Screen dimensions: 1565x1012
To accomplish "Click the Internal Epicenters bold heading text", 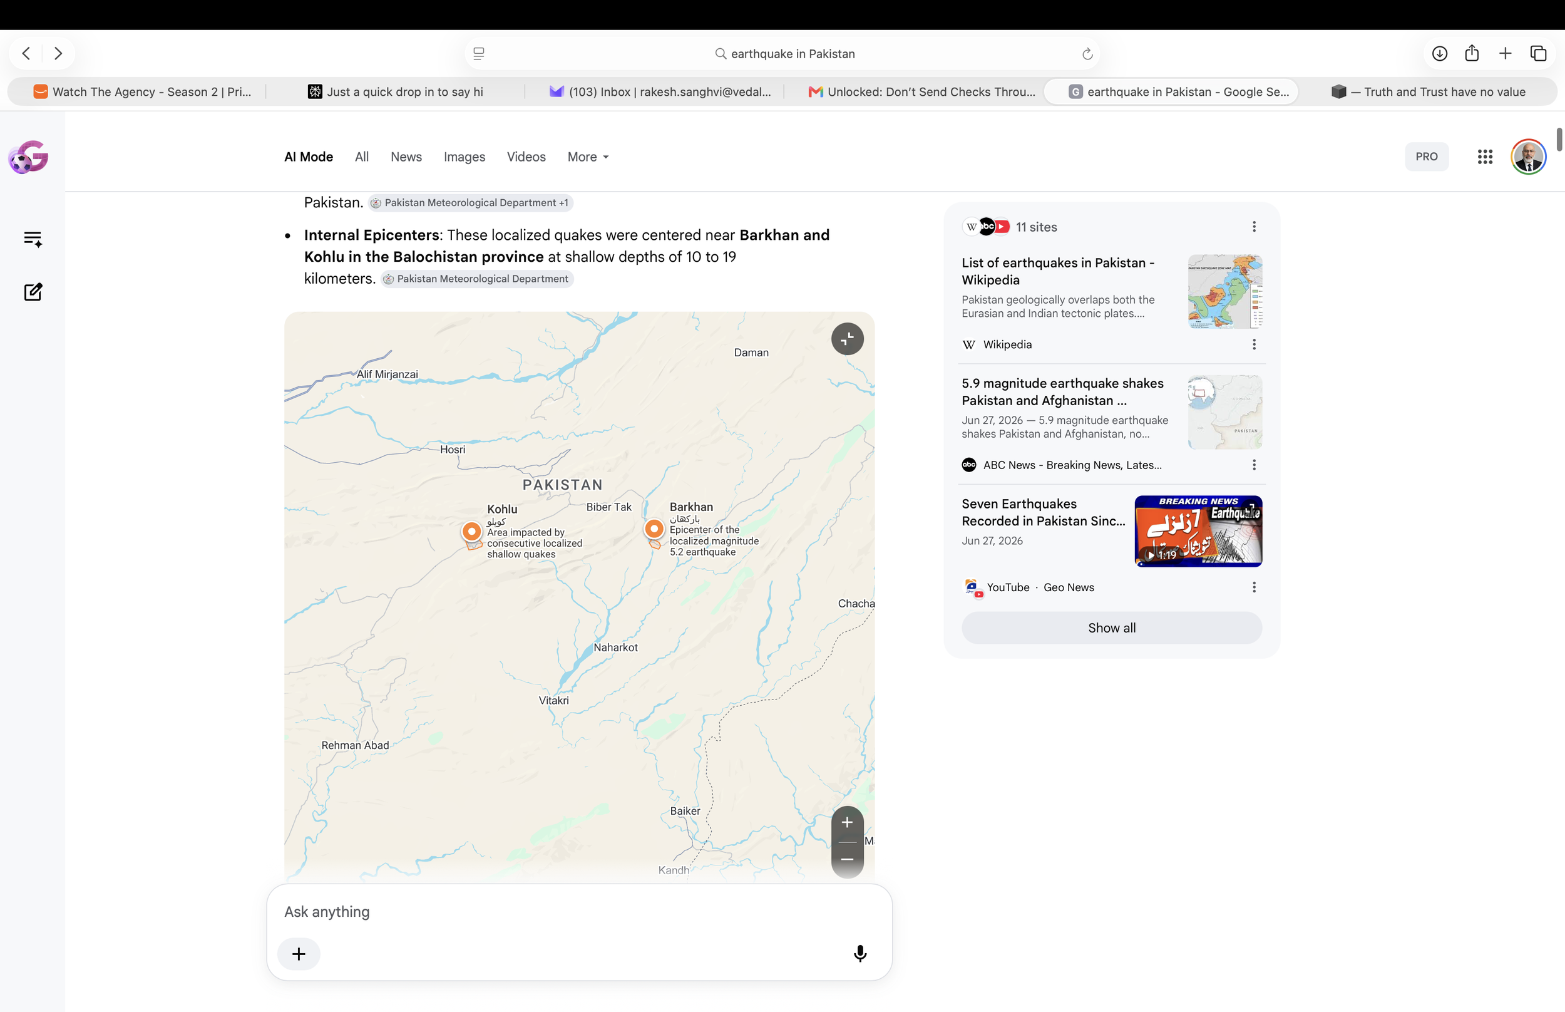I will (x=372, y=235).
